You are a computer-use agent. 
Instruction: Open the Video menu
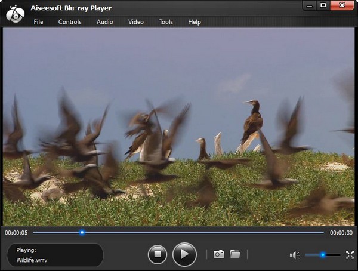pos(136,22)
